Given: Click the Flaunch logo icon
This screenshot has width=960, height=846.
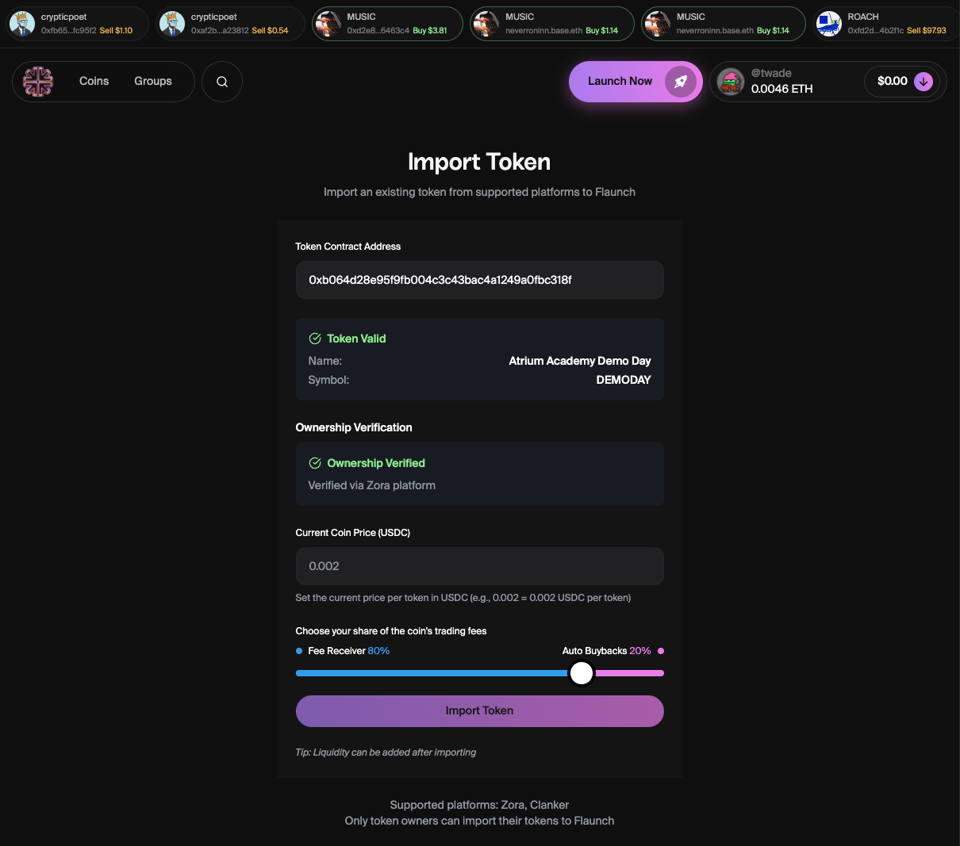Looking at the screenshot, I should pyautogui.click(x=38, y=82).
